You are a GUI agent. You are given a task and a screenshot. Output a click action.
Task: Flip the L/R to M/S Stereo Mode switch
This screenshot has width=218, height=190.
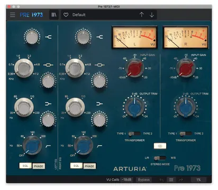tap(160, 158)
